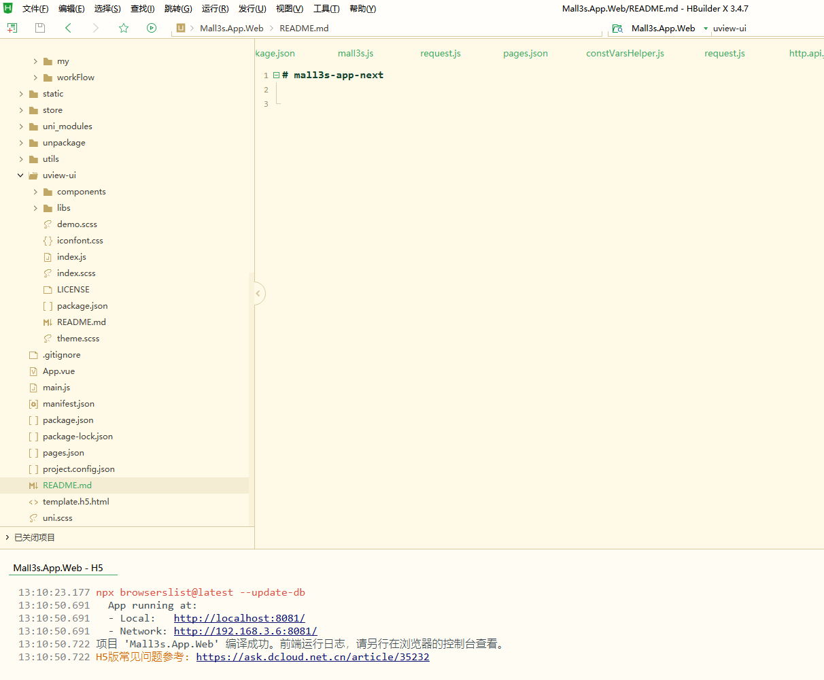Click the manifest.json file icon
Viewport: 824px width, 680px height.
point(33,404)
